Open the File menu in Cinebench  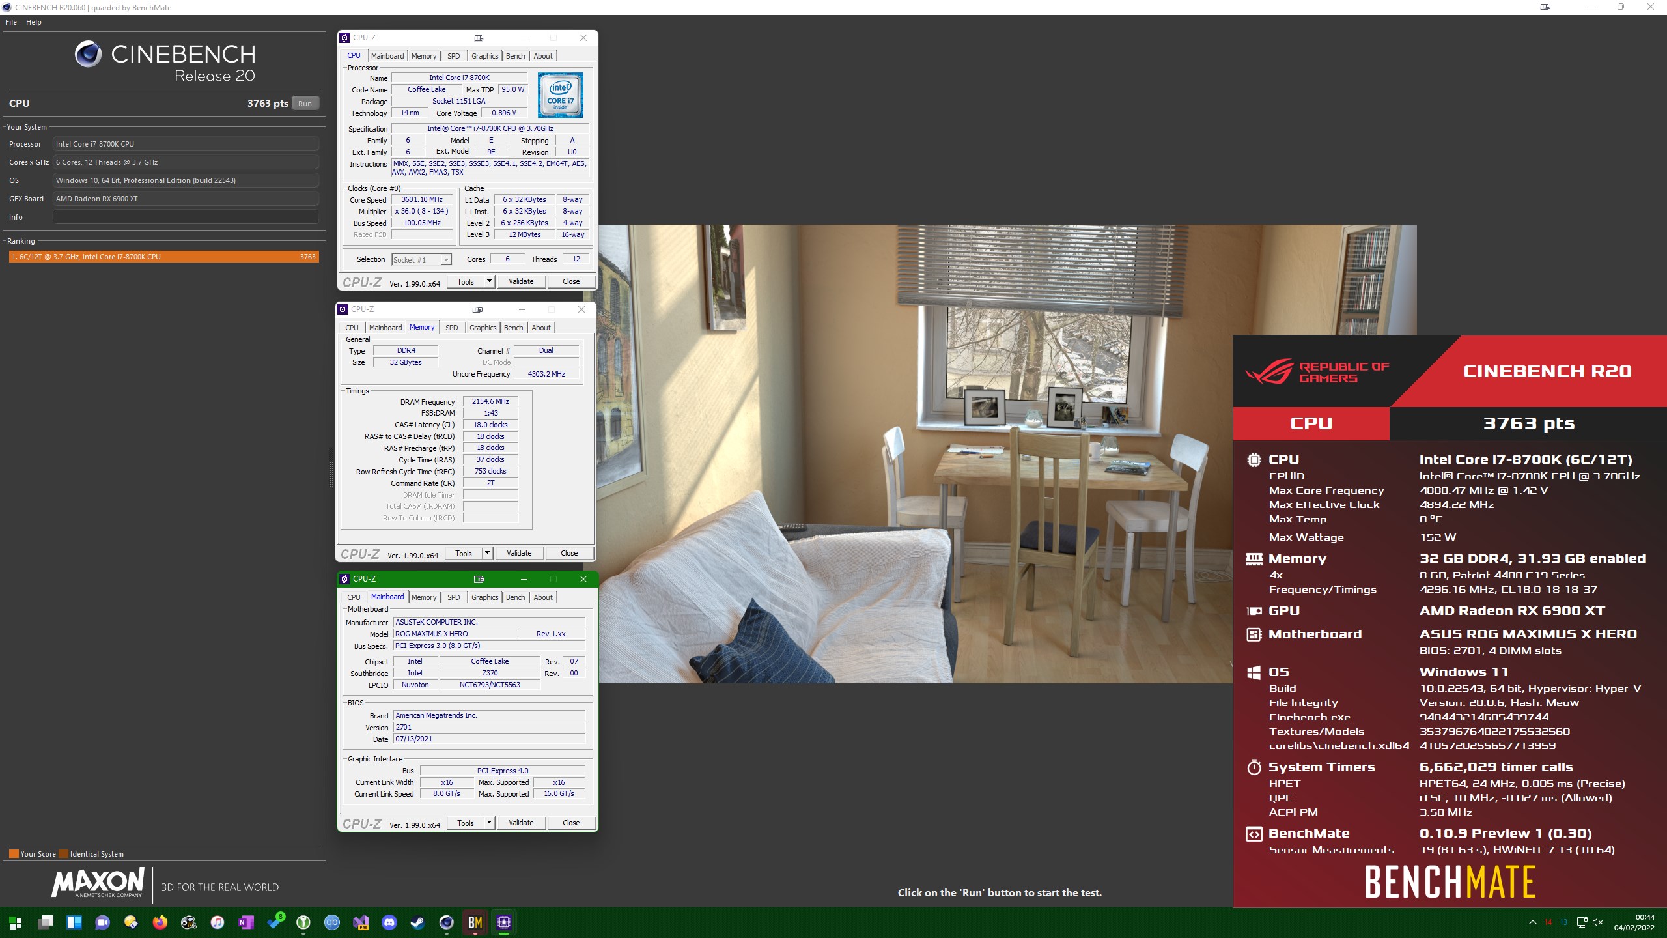[11, 22]
